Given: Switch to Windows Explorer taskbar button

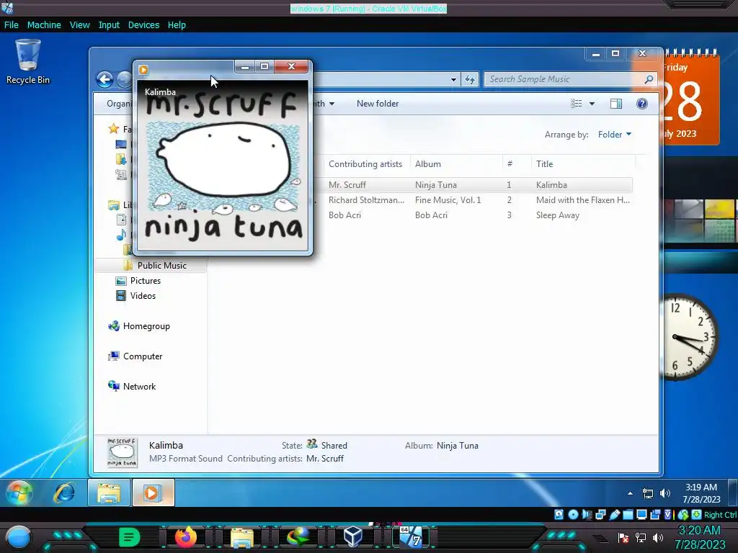Looking at the screenshot, I should [109, 493].
